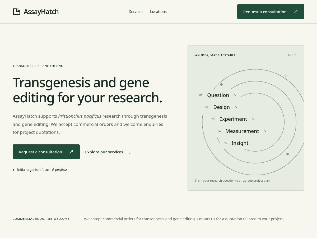This screenshot has width=317, height=238.
Task: Click small arrow next to Design
Action: coord(236,107)
